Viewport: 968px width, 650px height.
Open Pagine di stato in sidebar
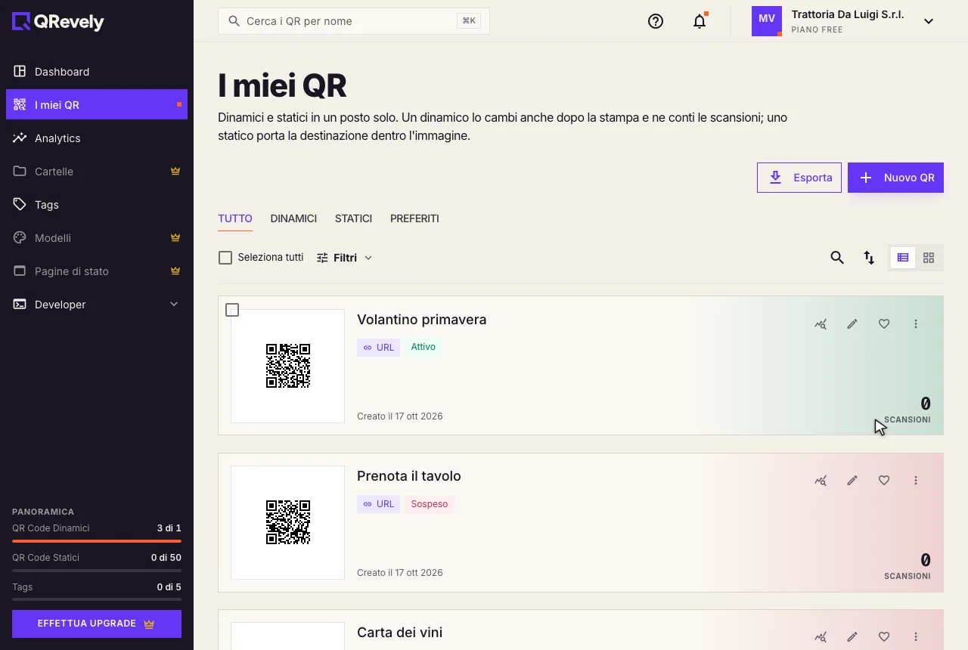[x=97, y=271]
